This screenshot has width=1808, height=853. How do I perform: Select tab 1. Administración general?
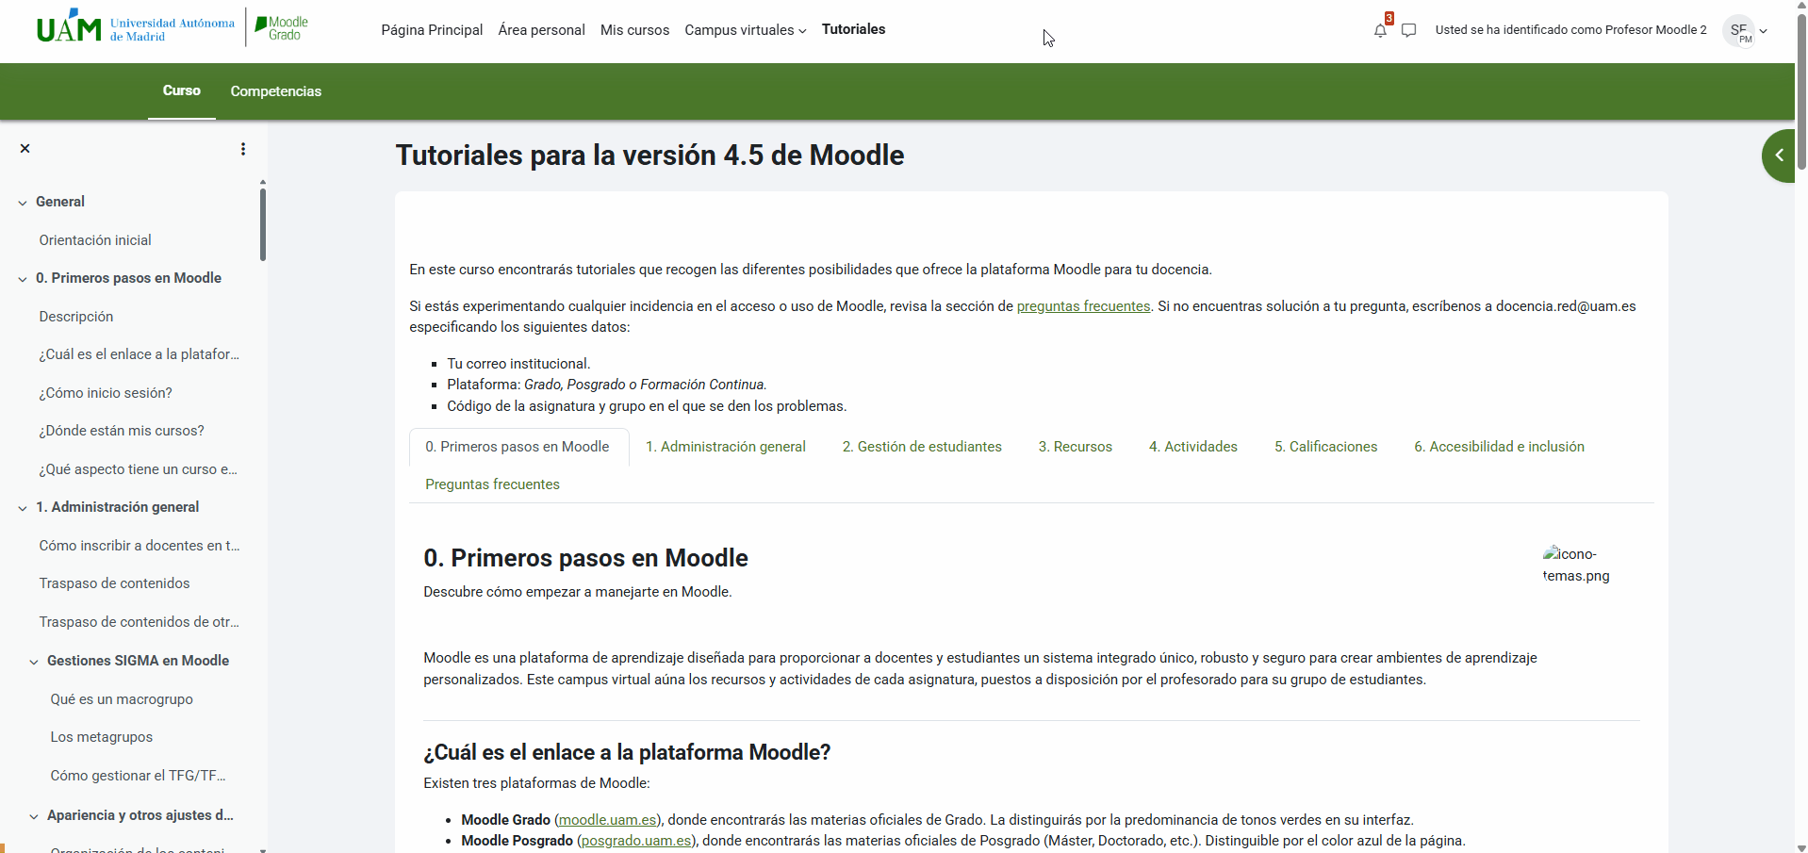(726, 447)
